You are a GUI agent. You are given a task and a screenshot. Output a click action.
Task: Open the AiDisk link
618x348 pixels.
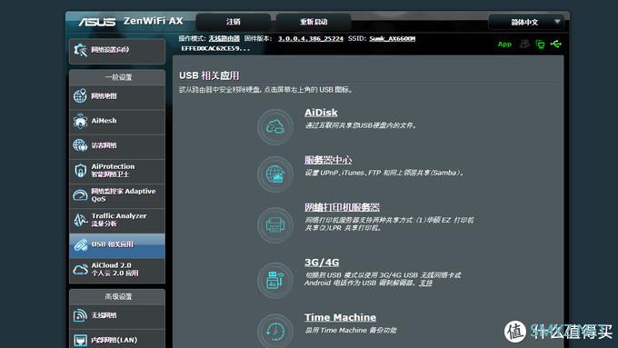321,113
